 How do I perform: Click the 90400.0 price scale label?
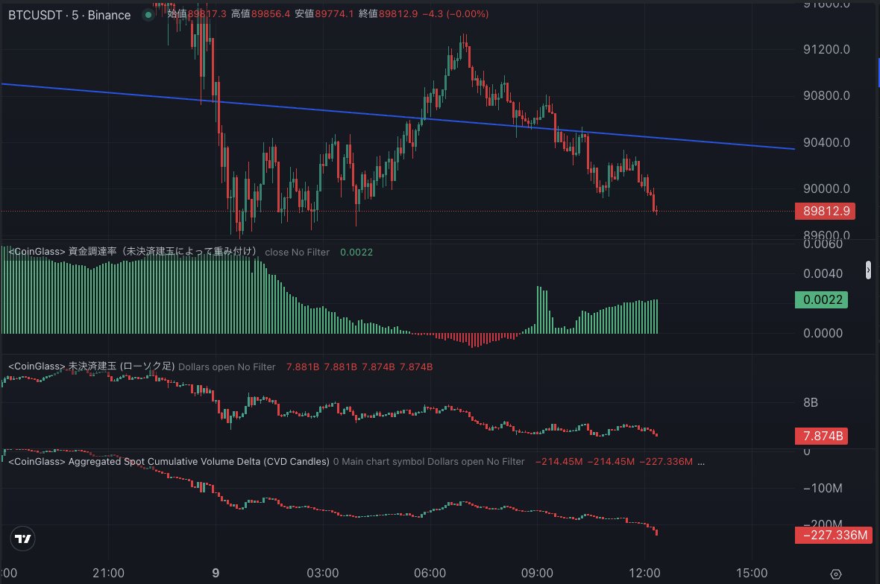click(x=826, y=142)
